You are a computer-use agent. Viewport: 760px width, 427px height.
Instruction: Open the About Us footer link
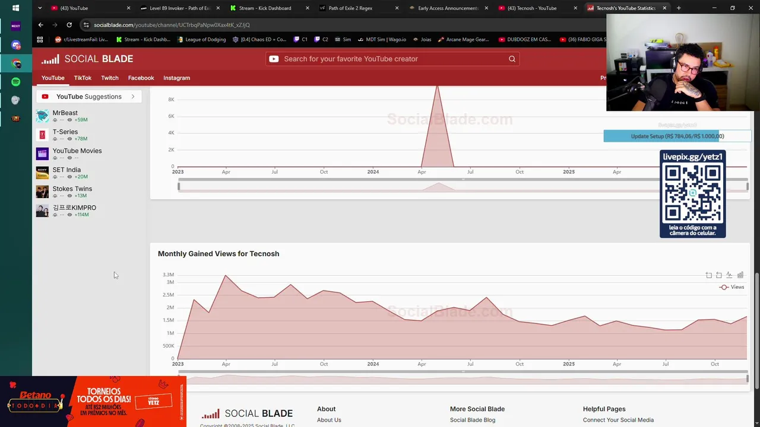pyautogui.click(x=329, y=420)
